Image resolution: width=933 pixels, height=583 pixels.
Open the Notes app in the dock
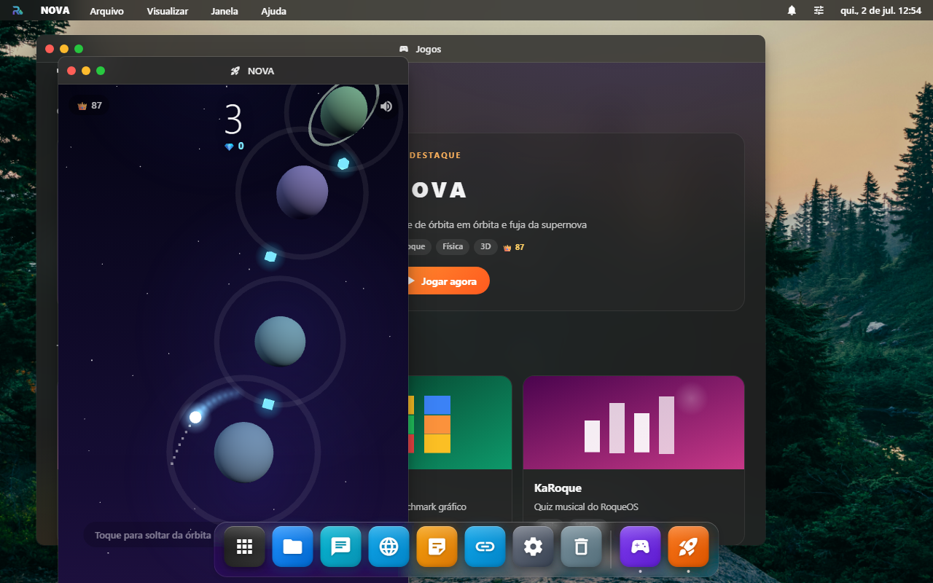click(437, 547)
